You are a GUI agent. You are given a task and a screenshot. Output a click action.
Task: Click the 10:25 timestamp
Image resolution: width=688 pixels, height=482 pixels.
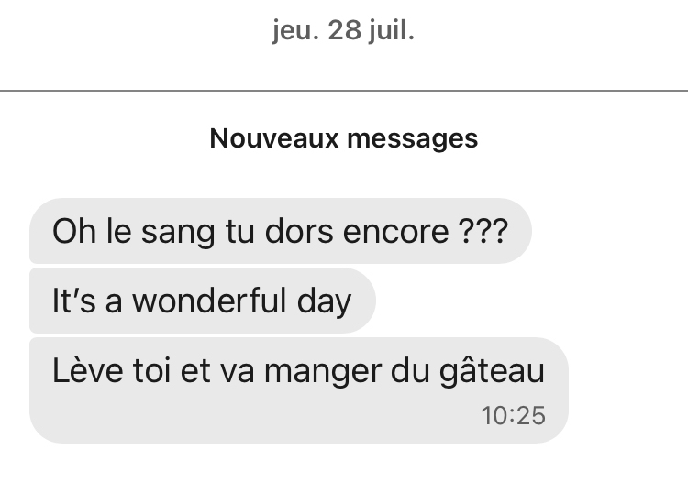(513, 415)
